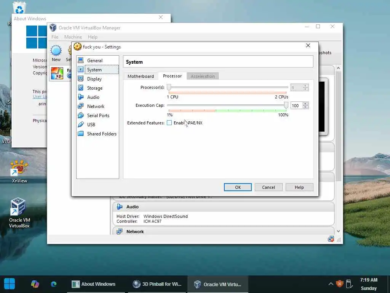Open the Machine menu in VirtualBox Manager
This screenshot has height=293, width=390.
coord(73,37)
